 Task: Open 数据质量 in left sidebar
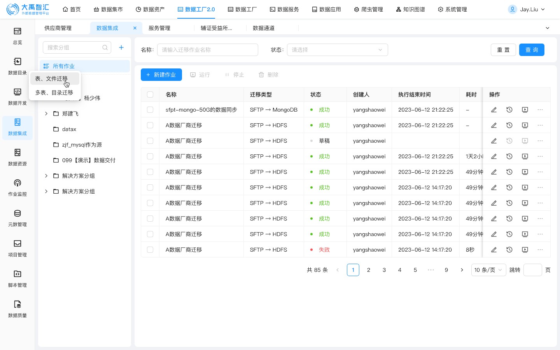(x=17, y=309)
